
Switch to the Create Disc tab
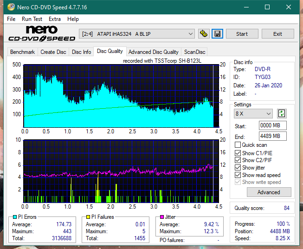pyautogui.click(x=53, y=52)
